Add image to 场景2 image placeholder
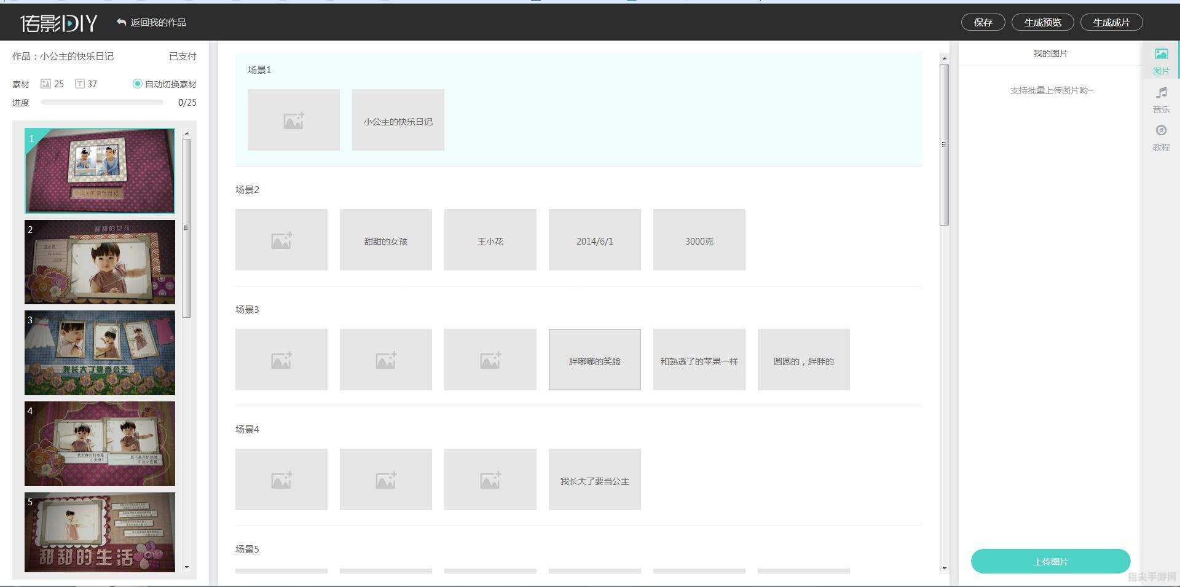 point(281,240)
